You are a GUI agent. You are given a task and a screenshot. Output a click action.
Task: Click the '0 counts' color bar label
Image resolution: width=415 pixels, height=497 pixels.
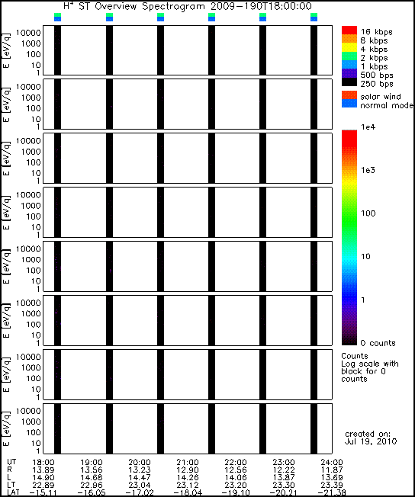pyautogui.click(x=378, y=343)
